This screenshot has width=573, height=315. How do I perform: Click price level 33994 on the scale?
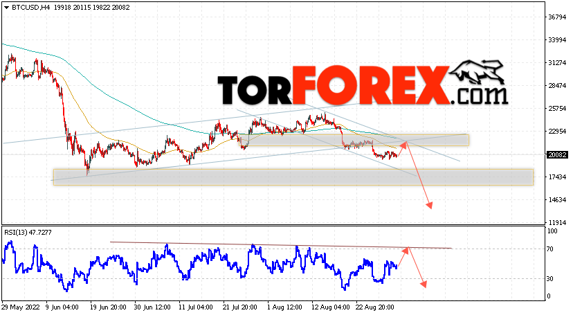coord(557,40)
